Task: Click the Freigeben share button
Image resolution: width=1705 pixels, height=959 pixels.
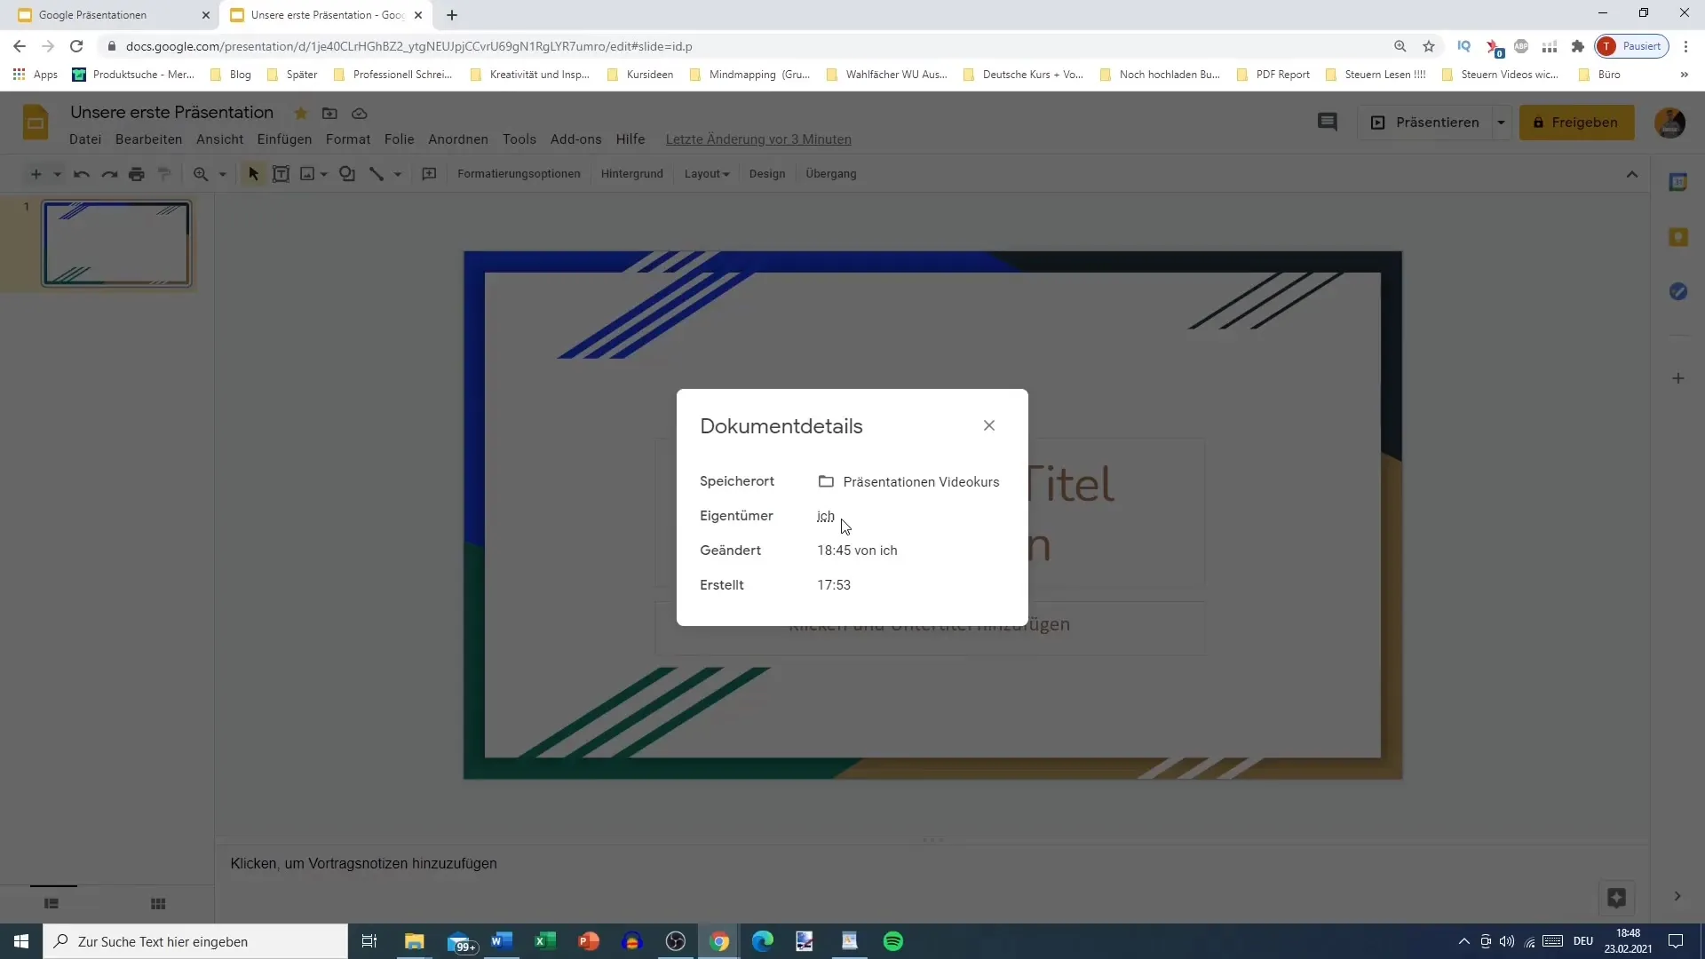Action: [x=1576, y=123]
